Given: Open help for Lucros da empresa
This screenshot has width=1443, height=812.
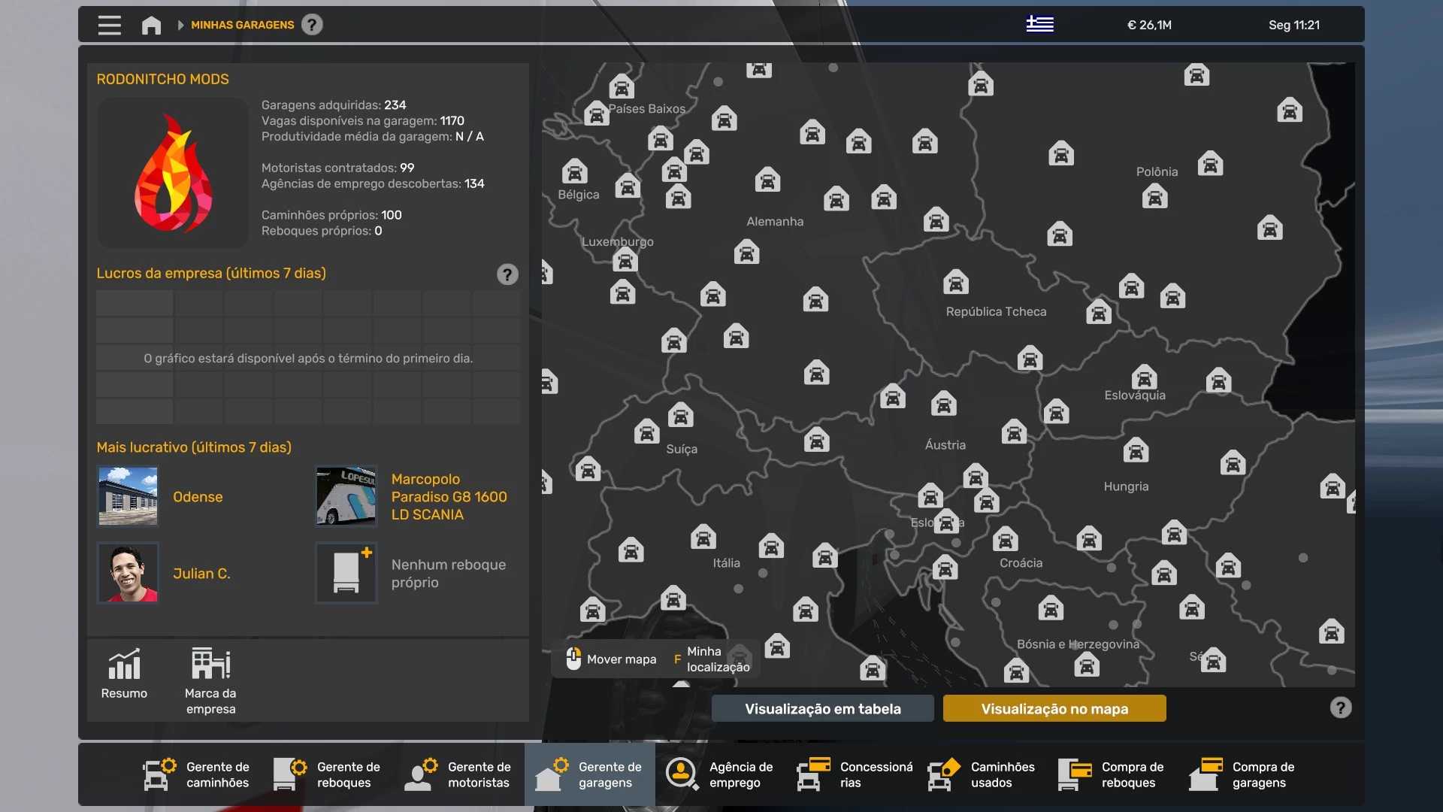Looking at the screenshot, I should 507,274.
